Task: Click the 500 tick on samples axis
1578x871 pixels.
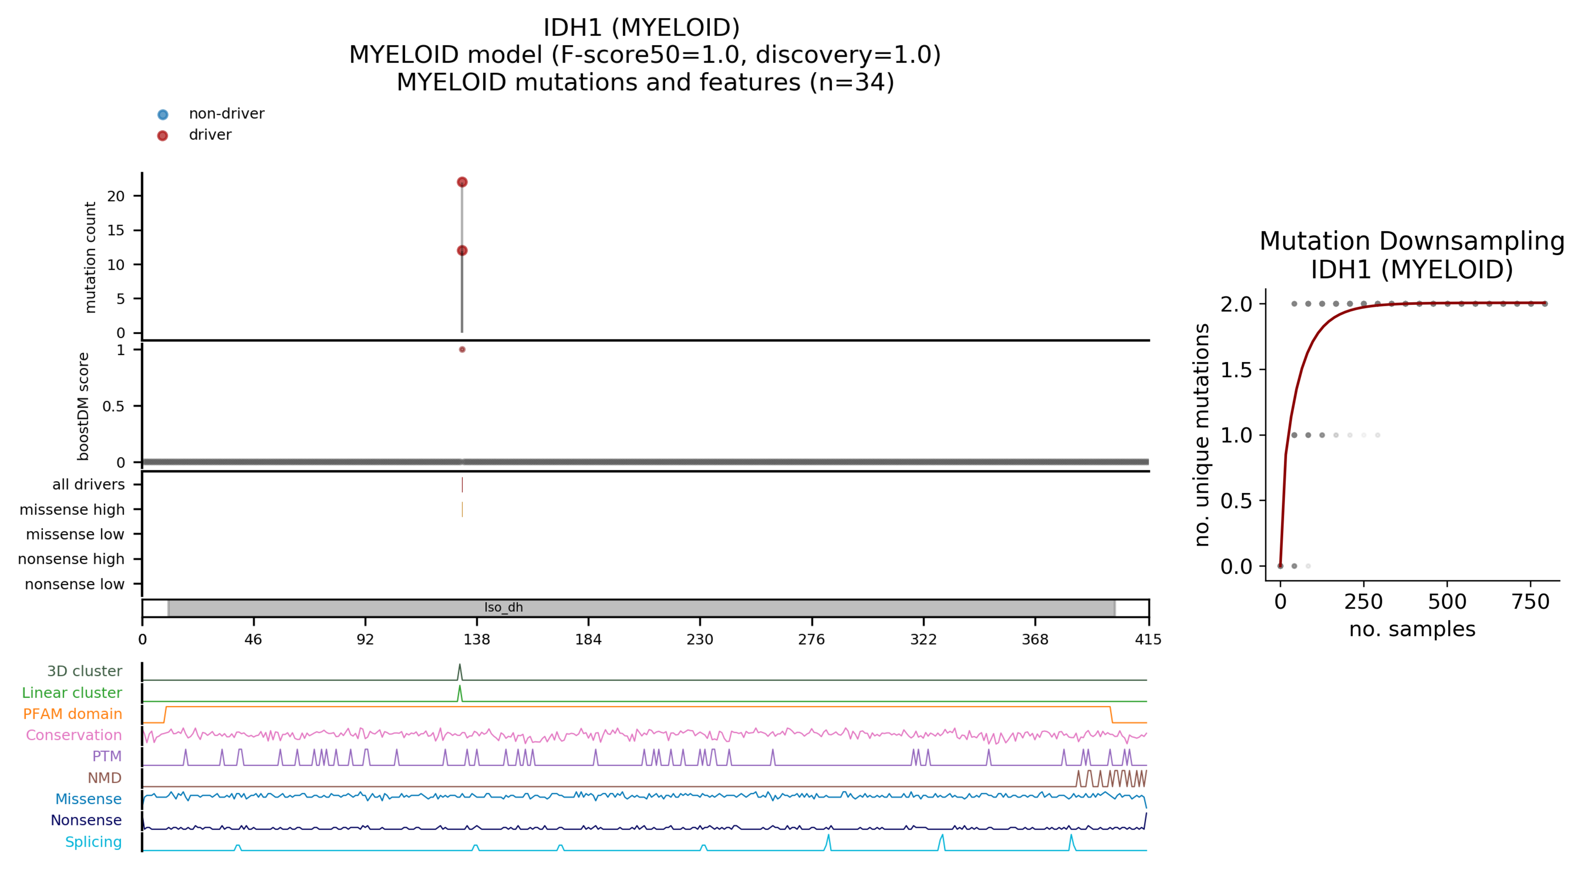Action: tap(1447, 601)
